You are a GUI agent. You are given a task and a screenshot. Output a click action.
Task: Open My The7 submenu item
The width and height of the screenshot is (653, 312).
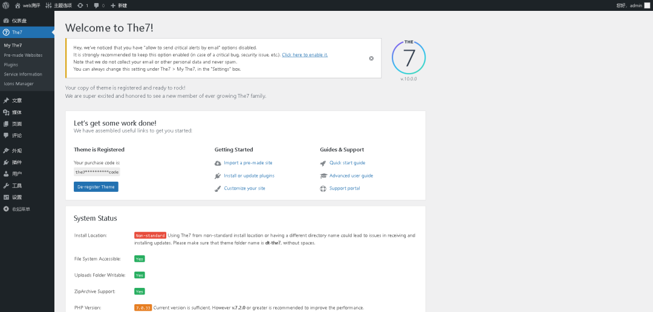[x=13, y=45]
